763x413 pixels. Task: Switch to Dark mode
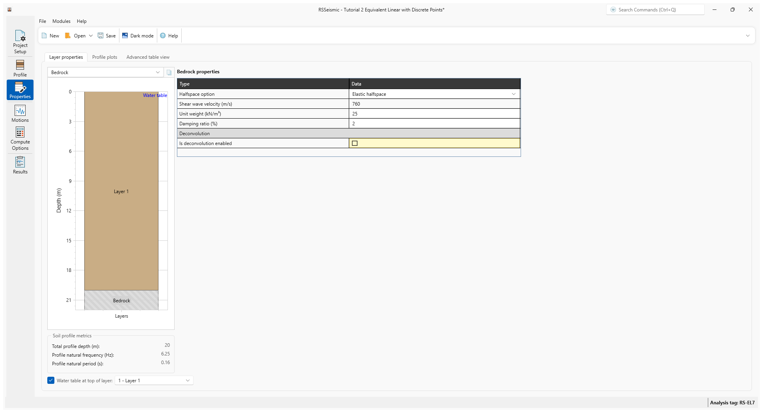138,36
